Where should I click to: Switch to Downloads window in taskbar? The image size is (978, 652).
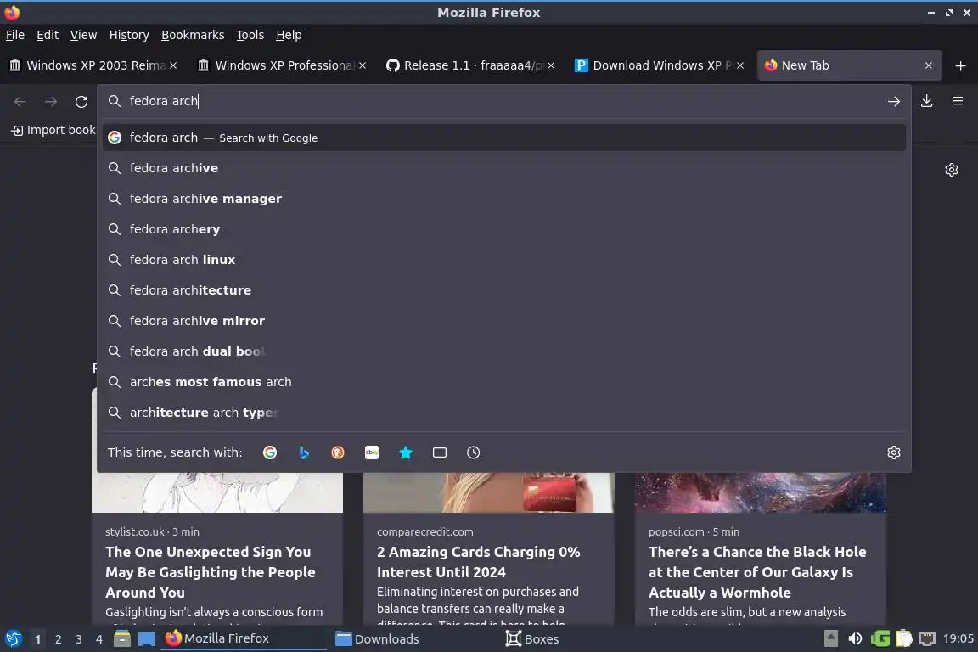(412, 638)
